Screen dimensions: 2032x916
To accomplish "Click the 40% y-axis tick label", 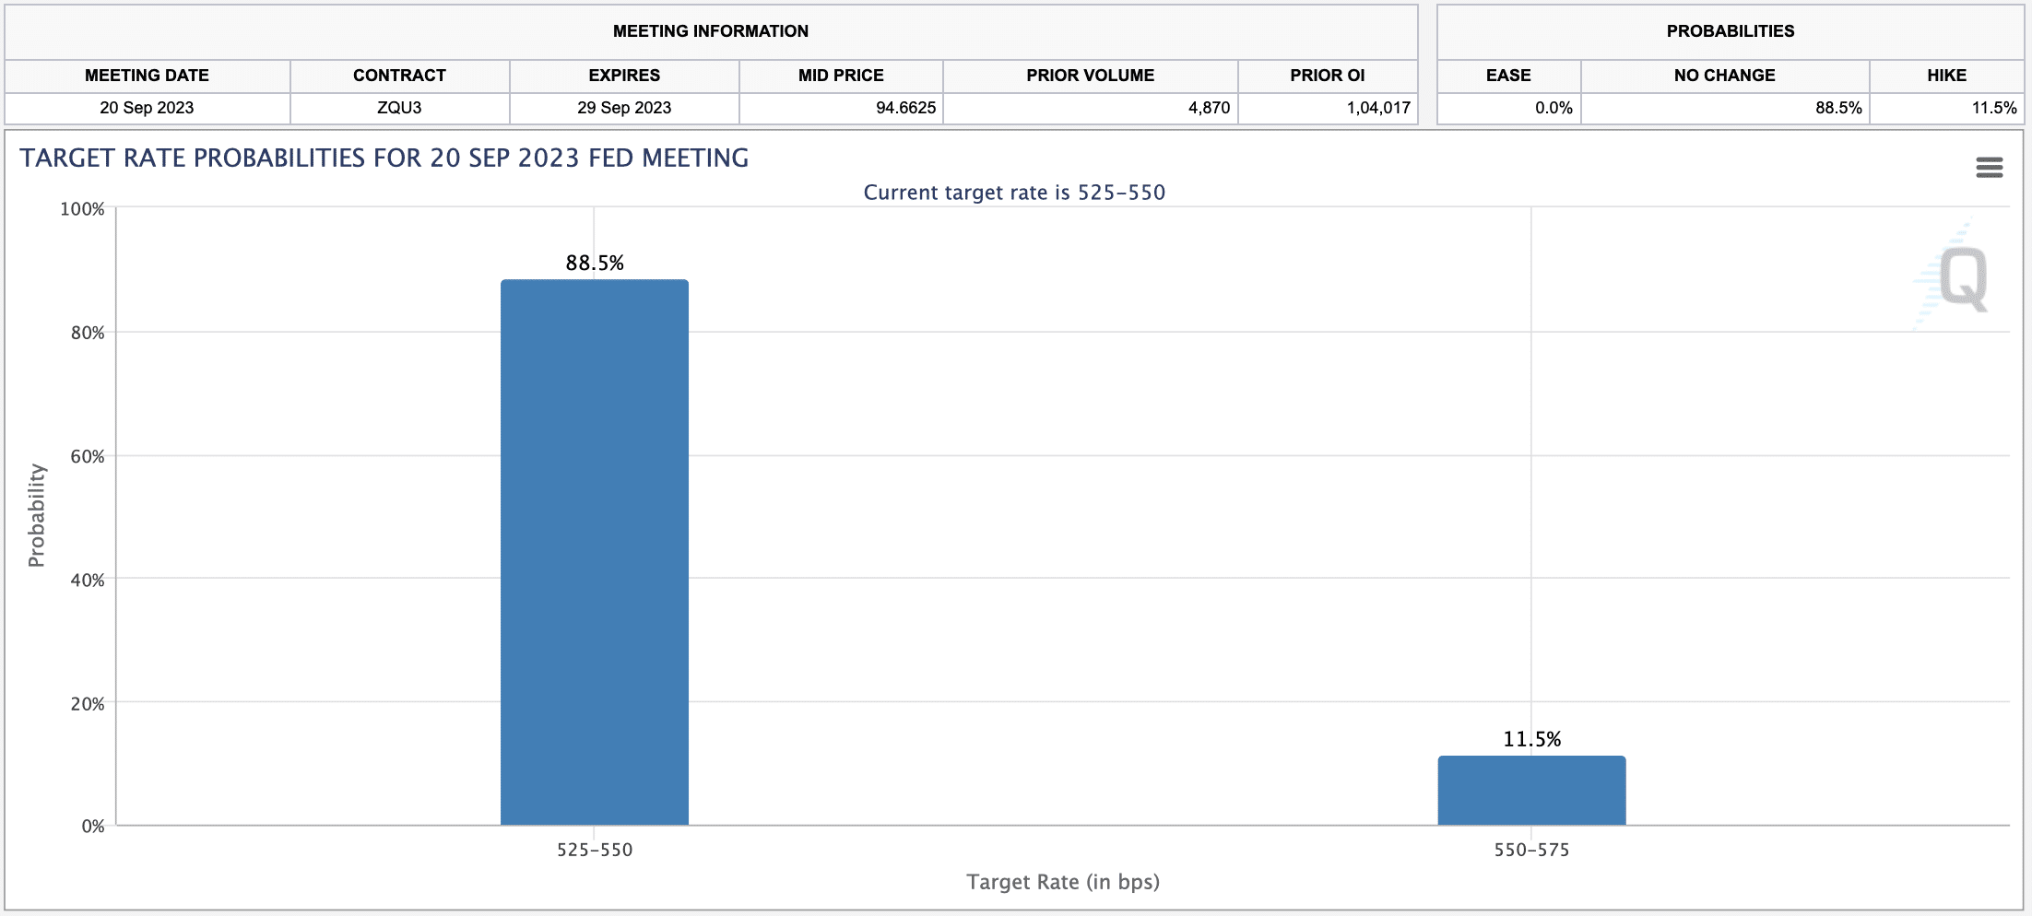I will (88, 580).
